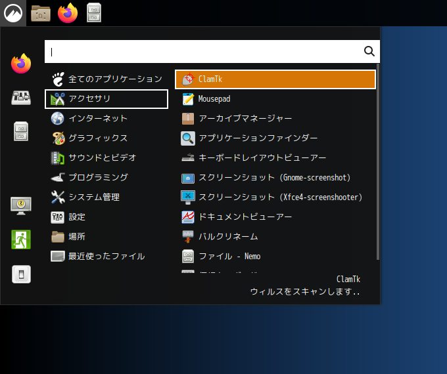Click the Gnome-screenshot camera icon
The width and height of the screenshot is (447, 374).
coord(188,178)
